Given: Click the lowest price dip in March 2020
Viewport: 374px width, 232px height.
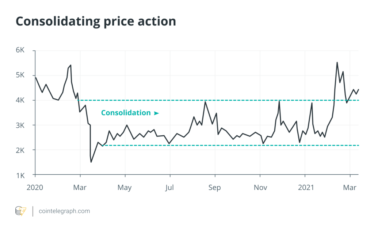Looking at the screenshot, I should [91, 162].
